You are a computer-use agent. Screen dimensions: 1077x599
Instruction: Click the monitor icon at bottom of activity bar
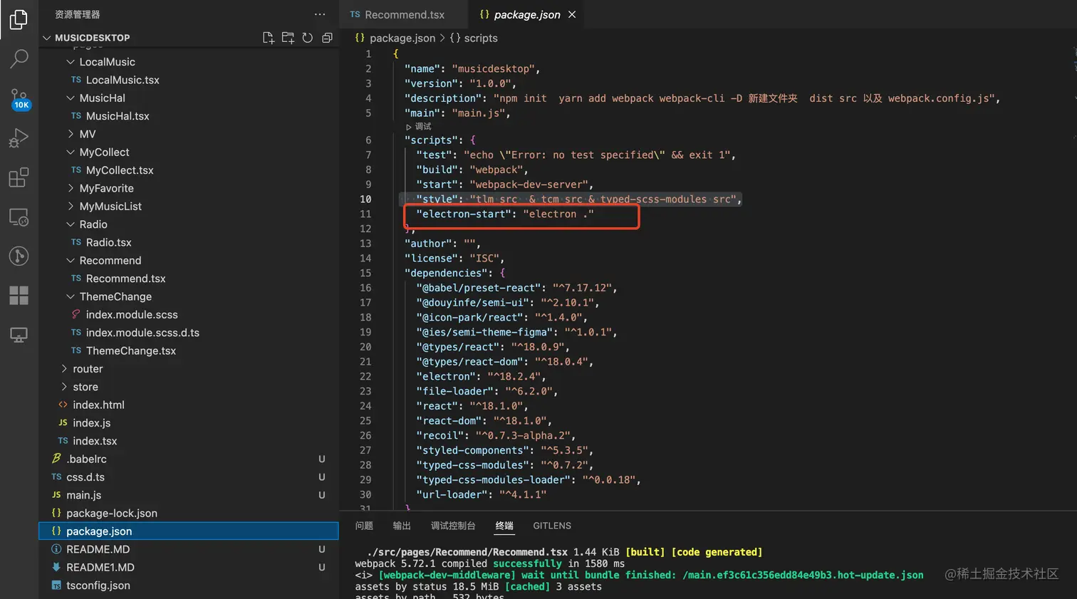coord(19,335)
